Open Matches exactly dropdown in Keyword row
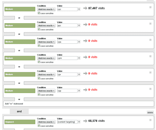The image size is (156, 130). pos(46,122)
